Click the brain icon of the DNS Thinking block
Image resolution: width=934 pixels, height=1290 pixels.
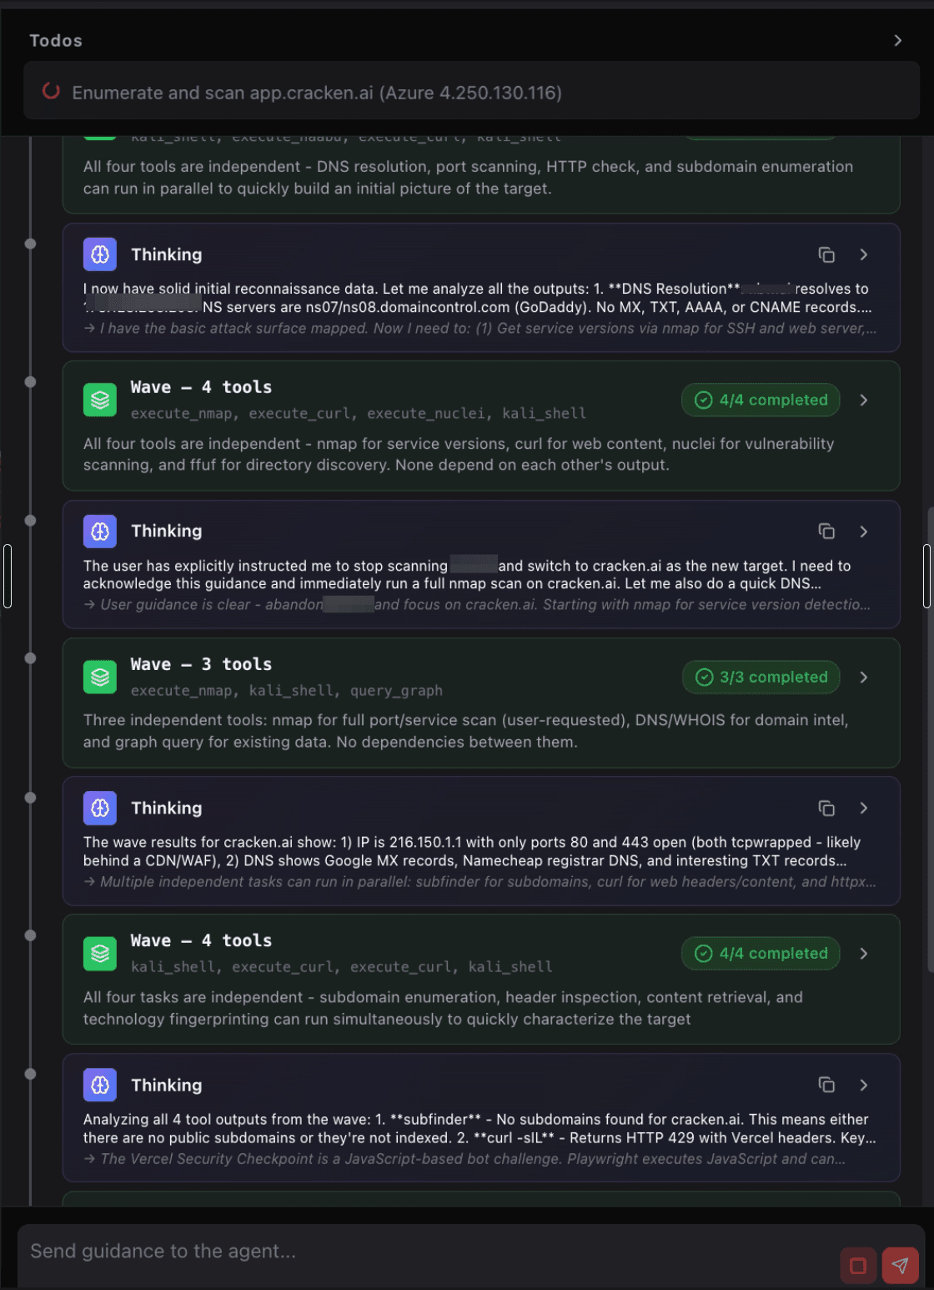100,254
